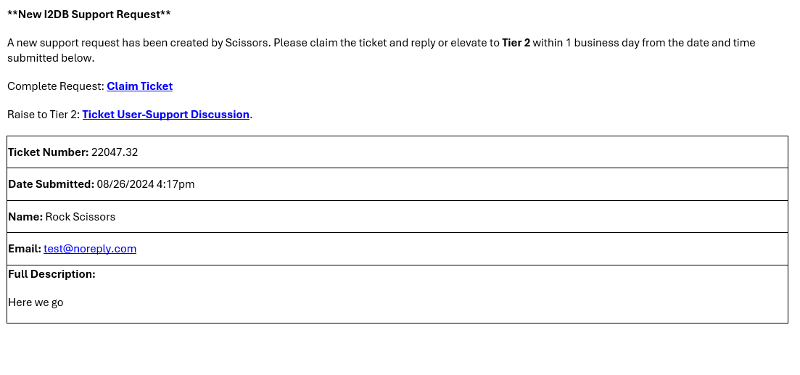Click the date 08/26/2024 4:17pm
This screenshot has width=800, height=375.
[145, 184]
